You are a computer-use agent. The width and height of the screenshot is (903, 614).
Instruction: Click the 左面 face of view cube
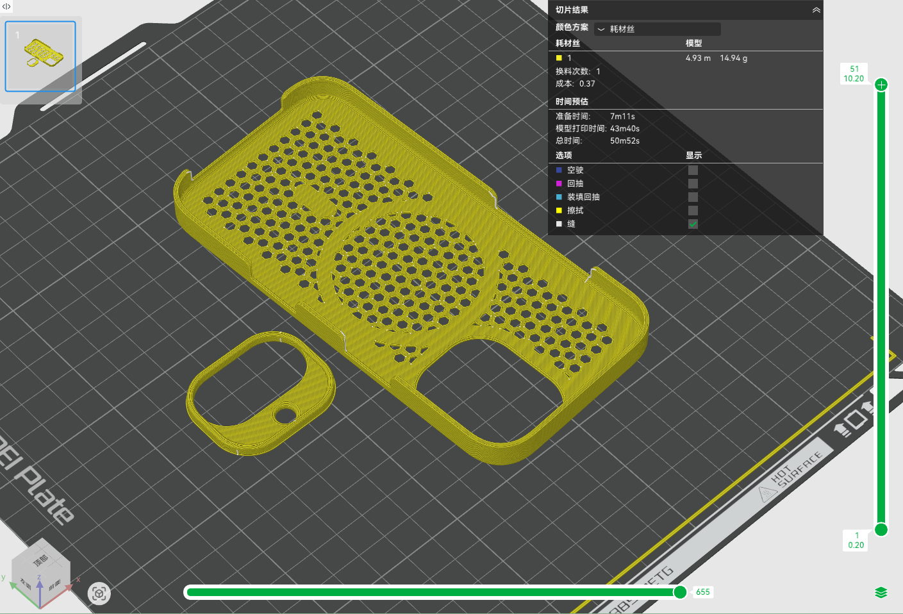point(26,583)
